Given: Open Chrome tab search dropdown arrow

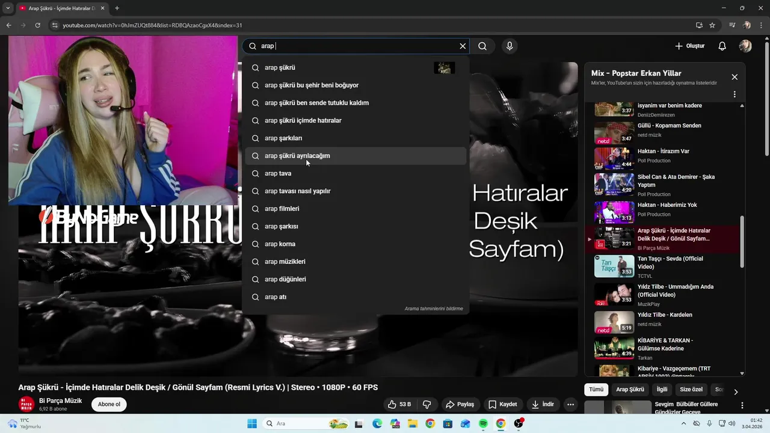Looking at the screenshot, I should click(x=8, y=8).
